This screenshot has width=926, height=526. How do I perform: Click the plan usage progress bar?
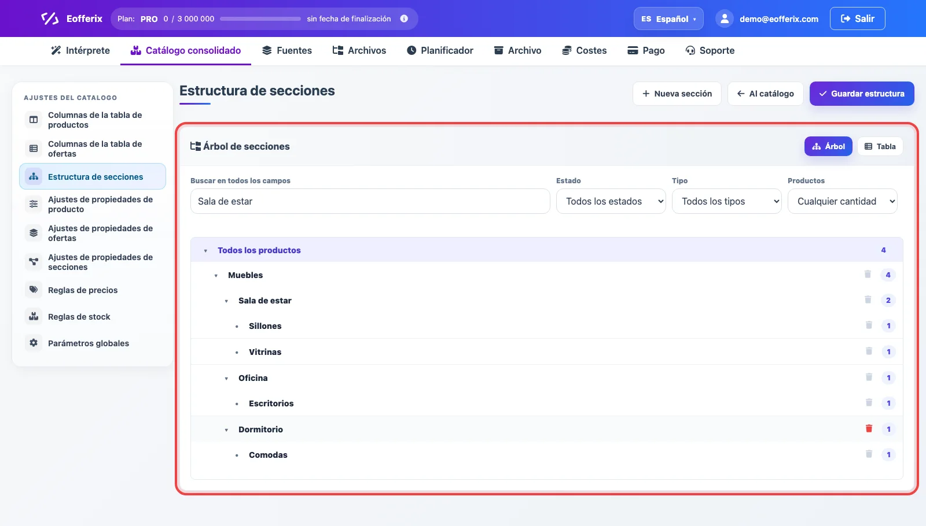click(x=260, y=18)
